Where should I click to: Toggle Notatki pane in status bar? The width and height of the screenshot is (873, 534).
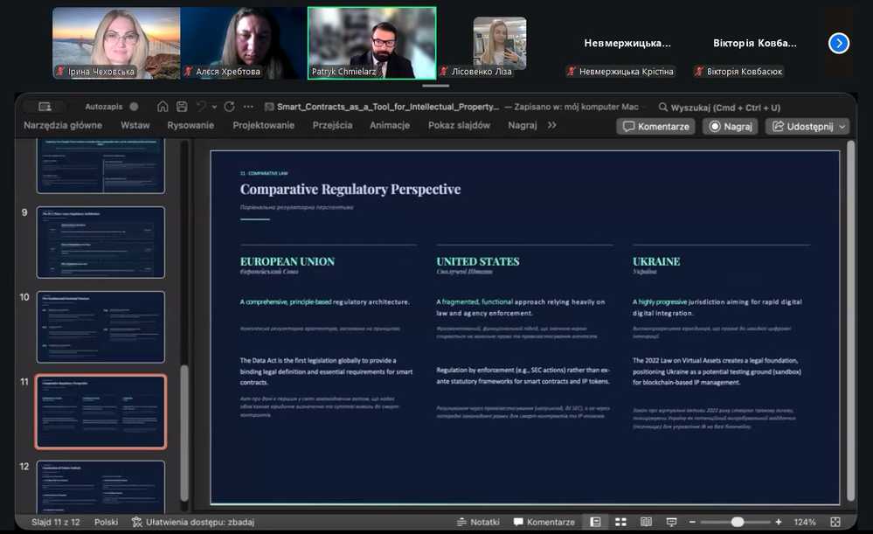point(479,522)
